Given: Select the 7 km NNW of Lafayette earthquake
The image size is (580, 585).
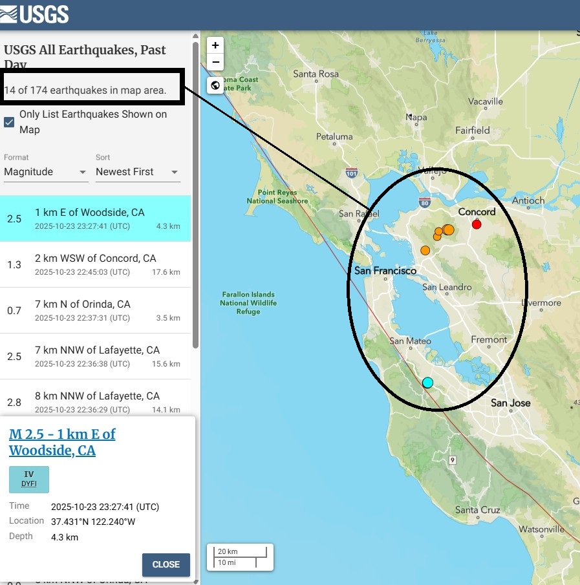Looking at the screenshot, I should tap(95, 356).
